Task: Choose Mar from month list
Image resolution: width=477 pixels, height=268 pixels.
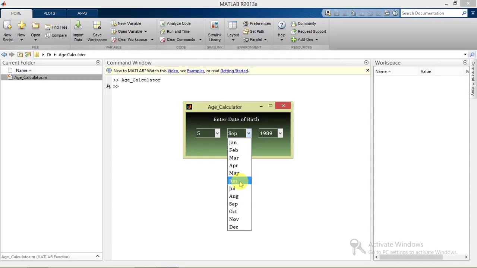Action: [x=239, y=158]
